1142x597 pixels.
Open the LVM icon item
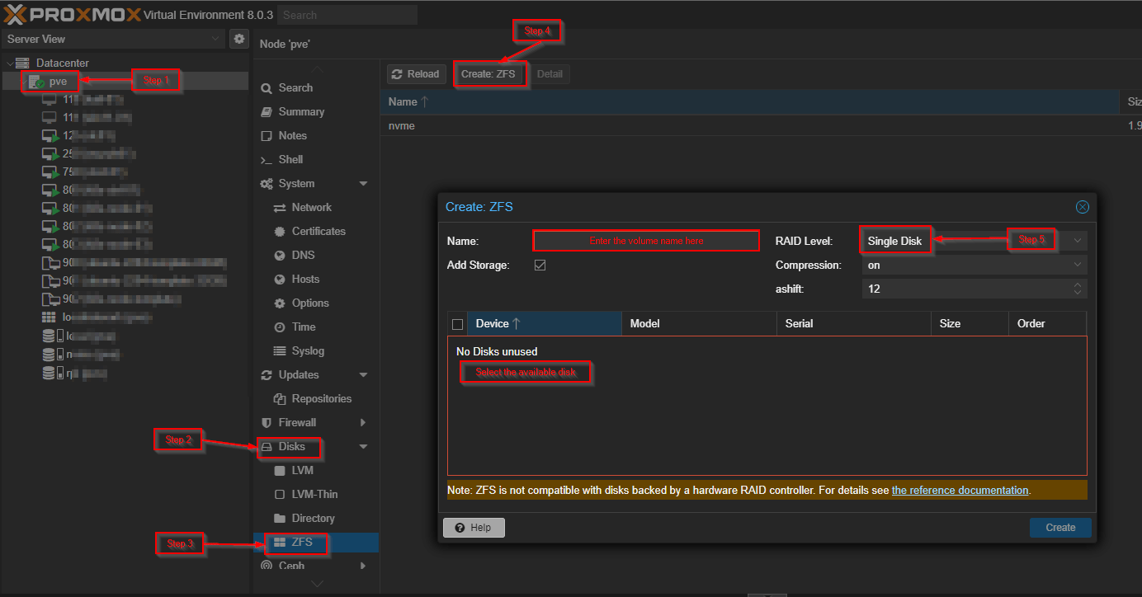click(293, 470)
